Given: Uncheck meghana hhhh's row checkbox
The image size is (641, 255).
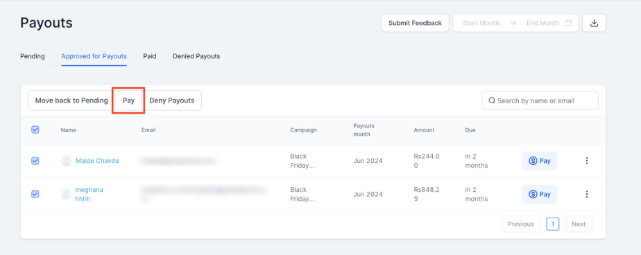Looking at the screenshot, I should [x=35, y=194].
